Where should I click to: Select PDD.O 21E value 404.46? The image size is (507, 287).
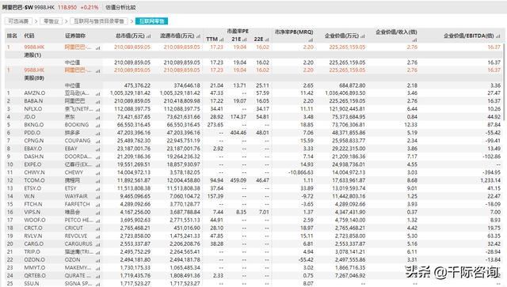[238, 133]
